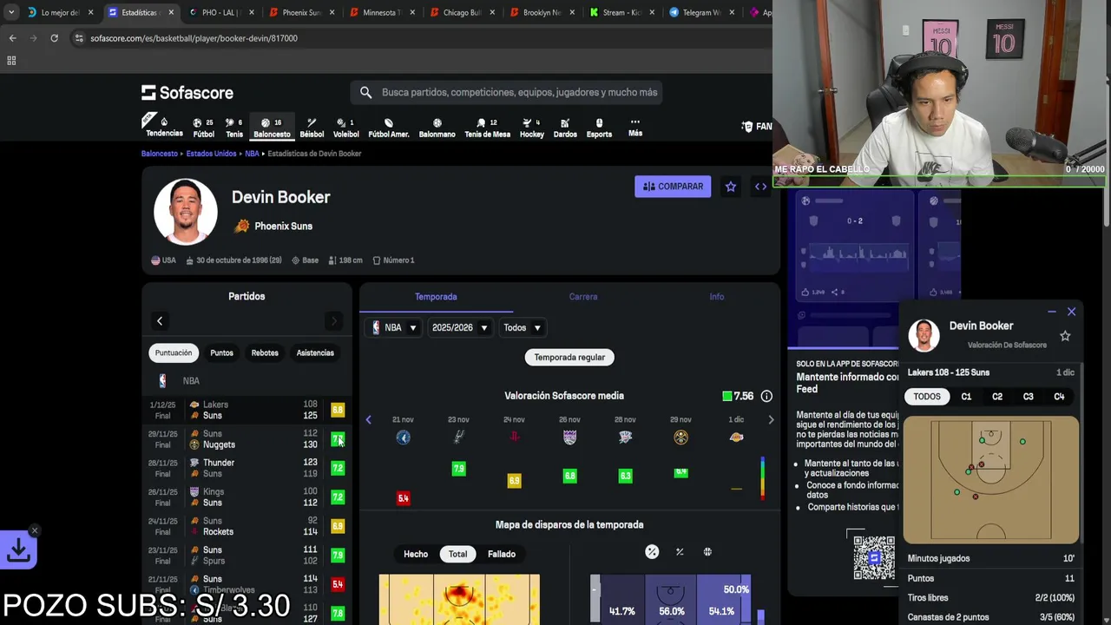Open the 2025/2026 season dropdown
The width and height of the screenshot is (1111, 625).
460,327
